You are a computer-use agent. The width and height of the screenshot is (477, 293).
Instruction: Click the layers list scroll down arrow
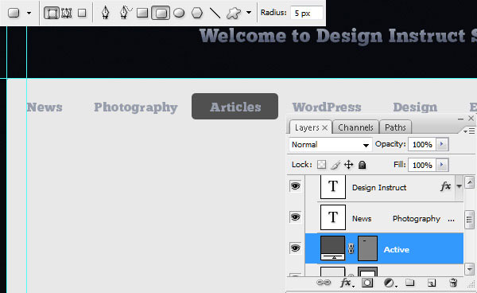click(470, 269)
